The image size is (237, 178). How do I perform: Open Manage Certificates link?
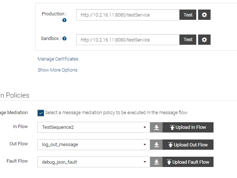(58, 59)
